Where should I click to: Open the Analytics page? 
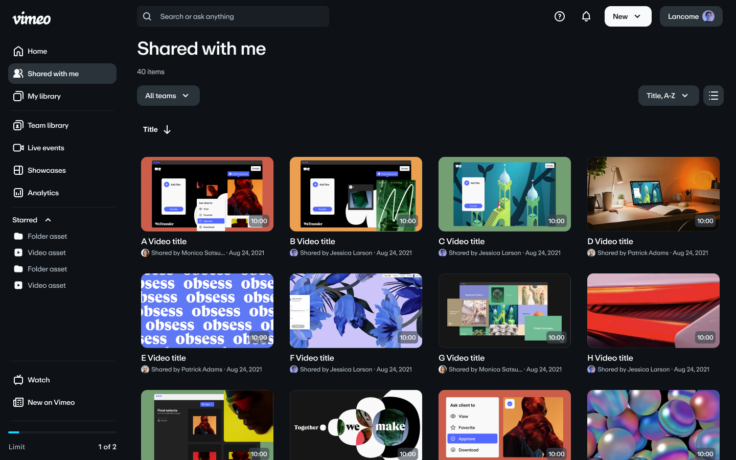click(x=43, y=193)
